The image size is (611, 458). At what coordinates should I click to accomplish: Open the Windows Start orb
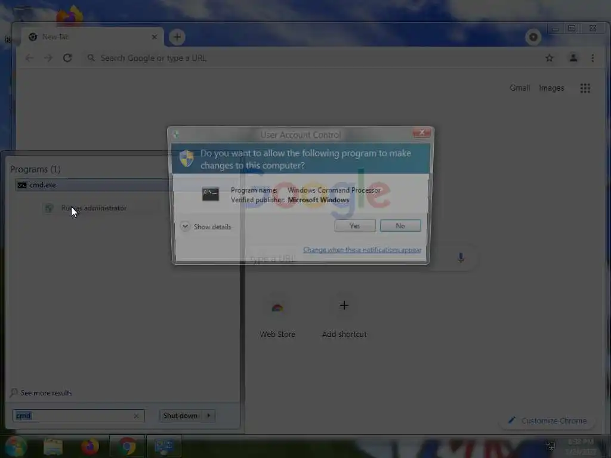[x=15, y=446]
